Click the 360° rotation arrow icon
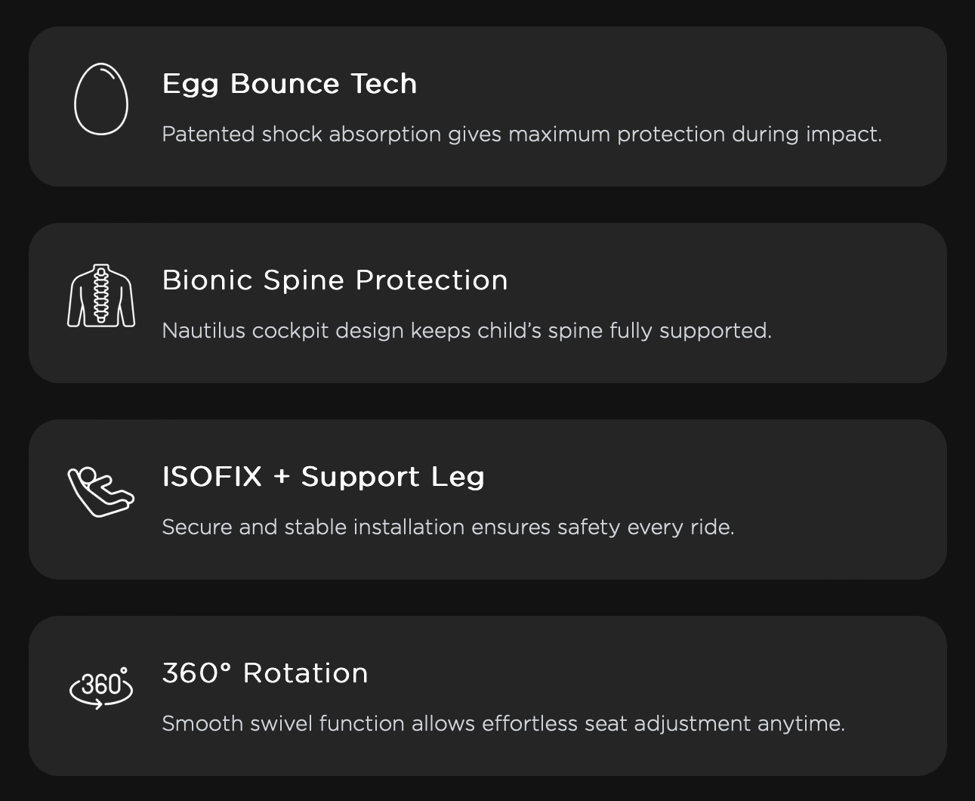Screen dimensions: 975x801 [x=101, y=688]
